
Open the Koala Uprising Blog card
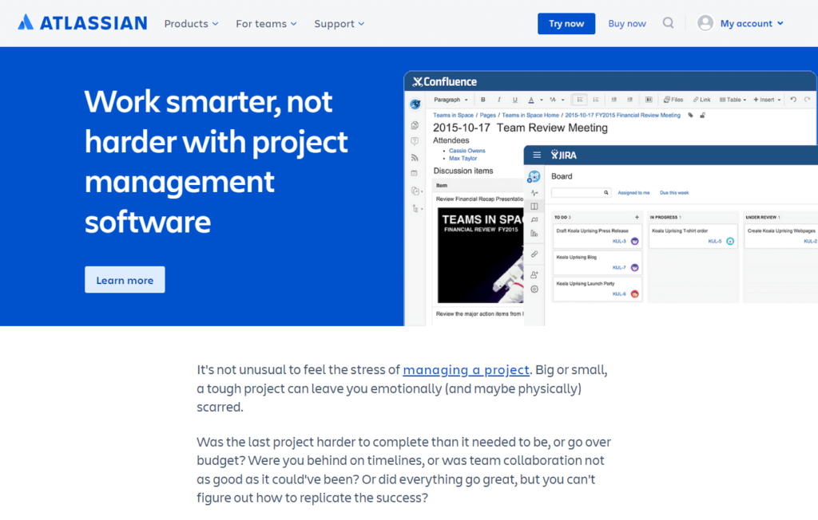(x=598, y=262)
